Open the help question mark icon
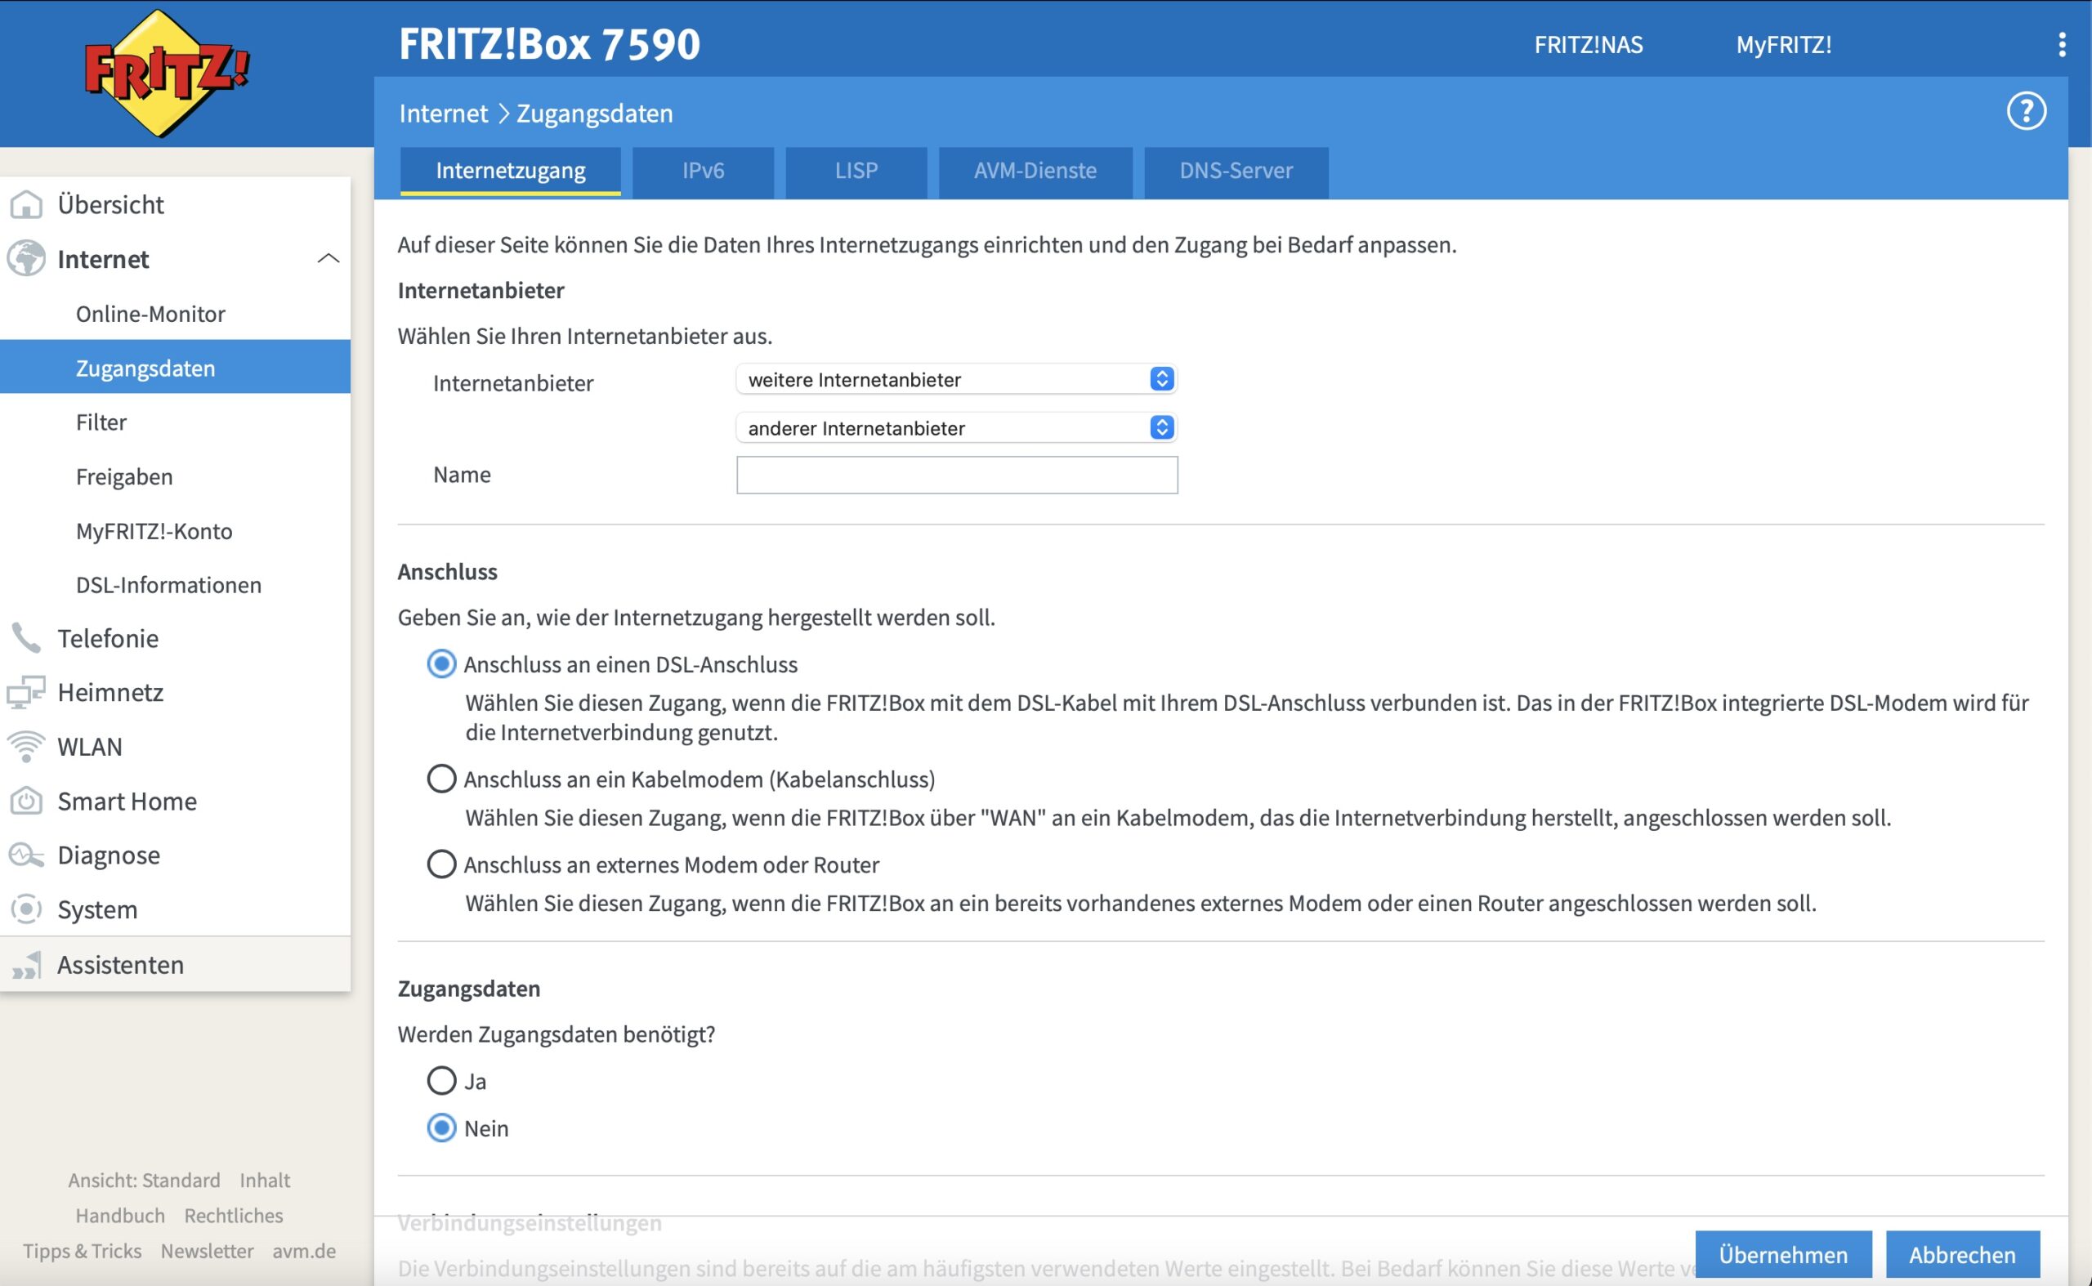This screenshot has height=1286, width=2092. click(x=2026, y=111)
